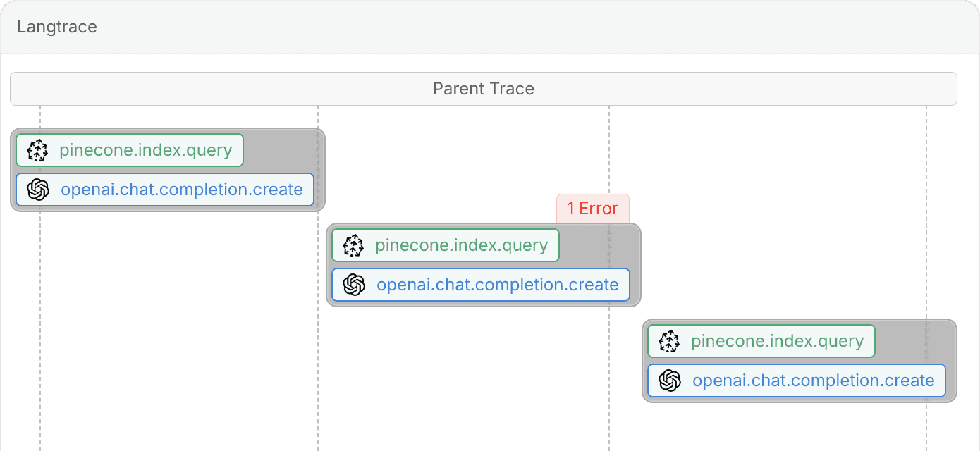Open first openai.chat.completion.create span label
The height and width of the screenshot is (451, 980).
point(181,190)
